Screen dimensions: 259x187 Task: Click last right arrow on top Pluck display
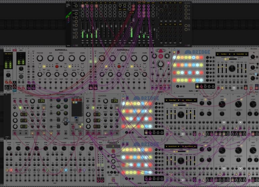(x=246, y=54)
